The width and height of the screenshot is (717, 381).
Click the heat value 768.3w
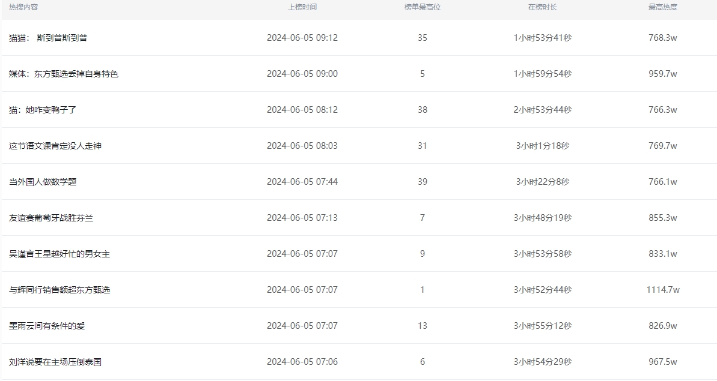pyautogui.click(x=663, y=38)
